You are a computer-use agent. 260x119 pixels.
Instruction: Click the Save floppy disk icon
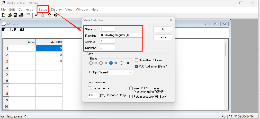[15, 15]
